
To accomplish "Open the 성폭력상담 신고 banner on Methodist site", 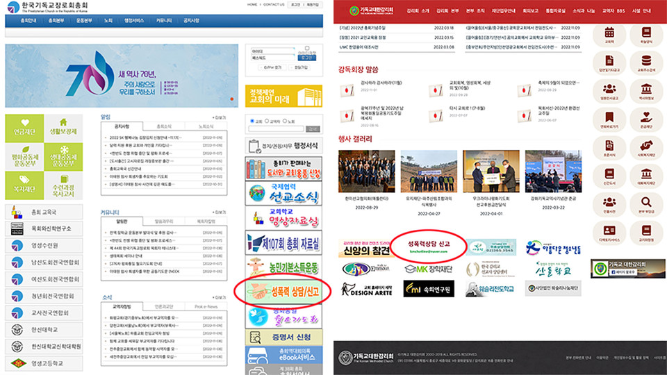I will coord(429,247).
